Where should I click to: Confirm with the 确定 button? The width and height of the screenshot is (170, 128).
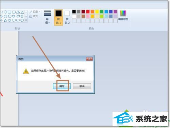pos(62,86)
